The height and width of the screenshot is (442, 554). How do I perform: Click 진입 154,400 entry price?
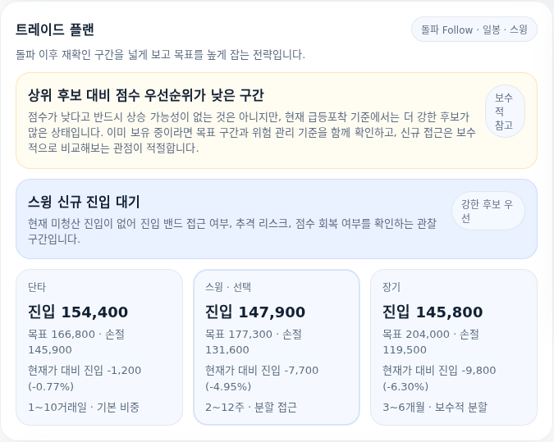tap(78, 312)
